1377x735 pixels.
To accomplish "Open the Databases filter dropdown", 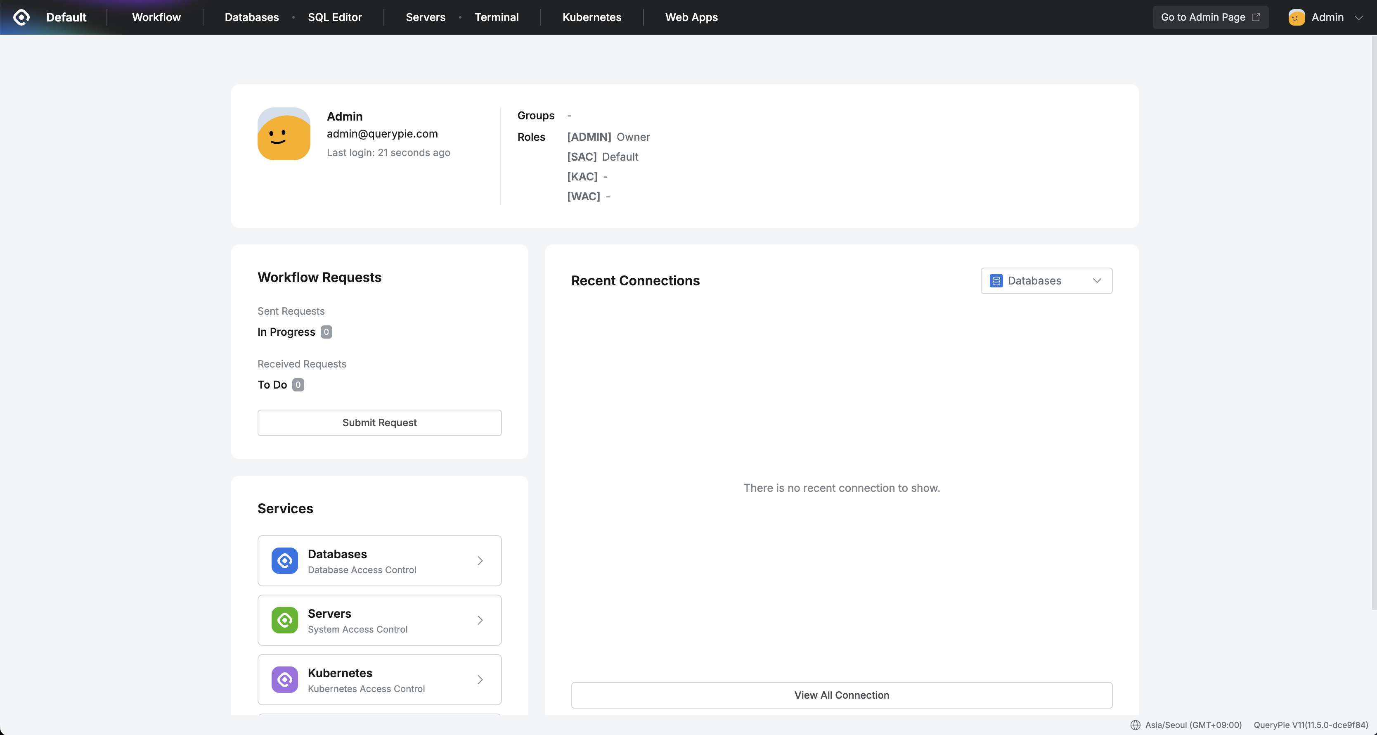I will pos(1046,281).
